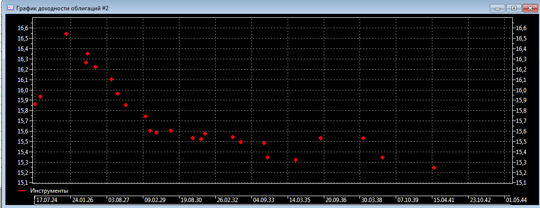Click the data point at yield 16,1

(111, 79)
